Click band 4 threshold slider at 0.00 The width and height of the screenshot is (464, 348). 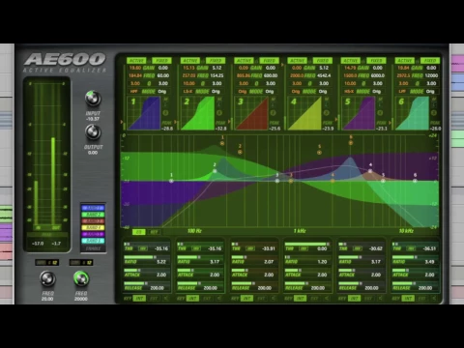(307, 245)
